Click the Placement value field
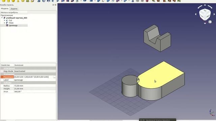Viewport: 216px width, 121px height. (33, 77)
